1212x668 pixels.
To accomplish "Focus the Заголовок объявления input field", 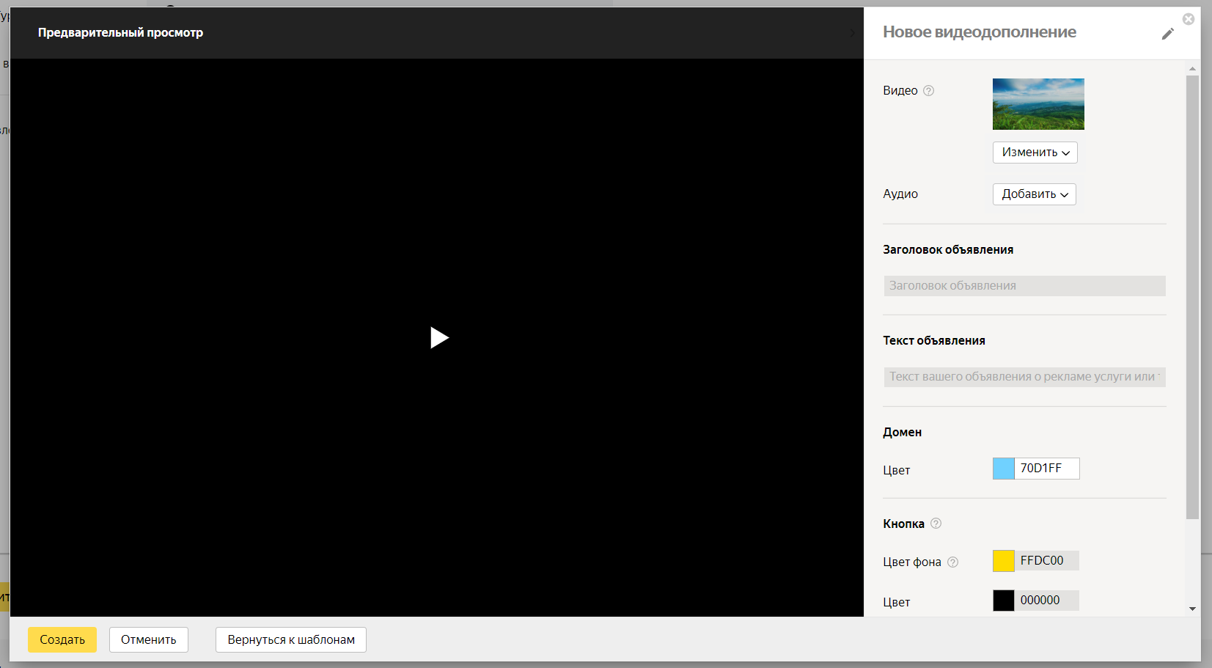I will pos(1024,286).
